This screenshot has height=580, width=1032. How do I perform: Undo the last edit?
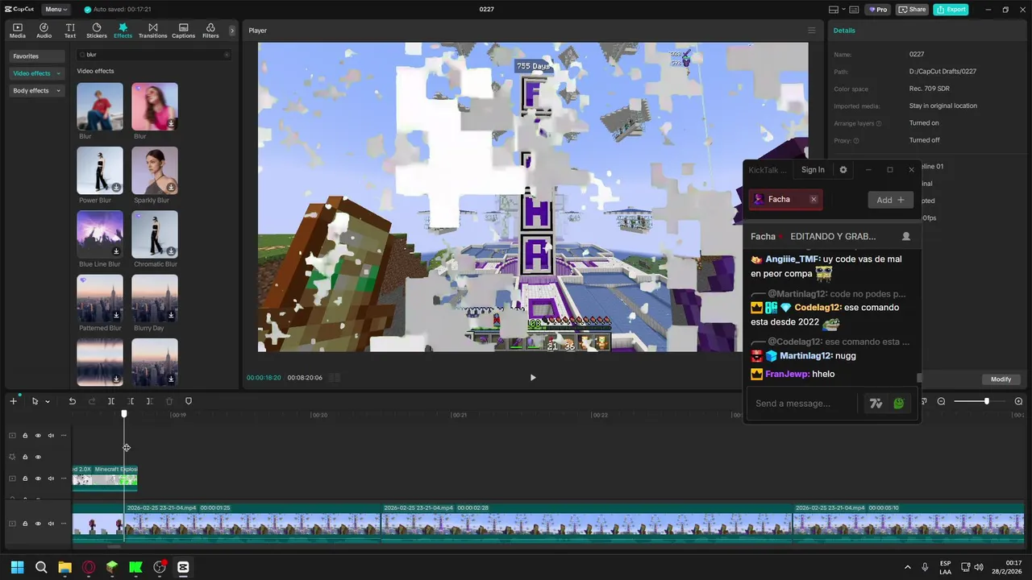click(72, 401)
